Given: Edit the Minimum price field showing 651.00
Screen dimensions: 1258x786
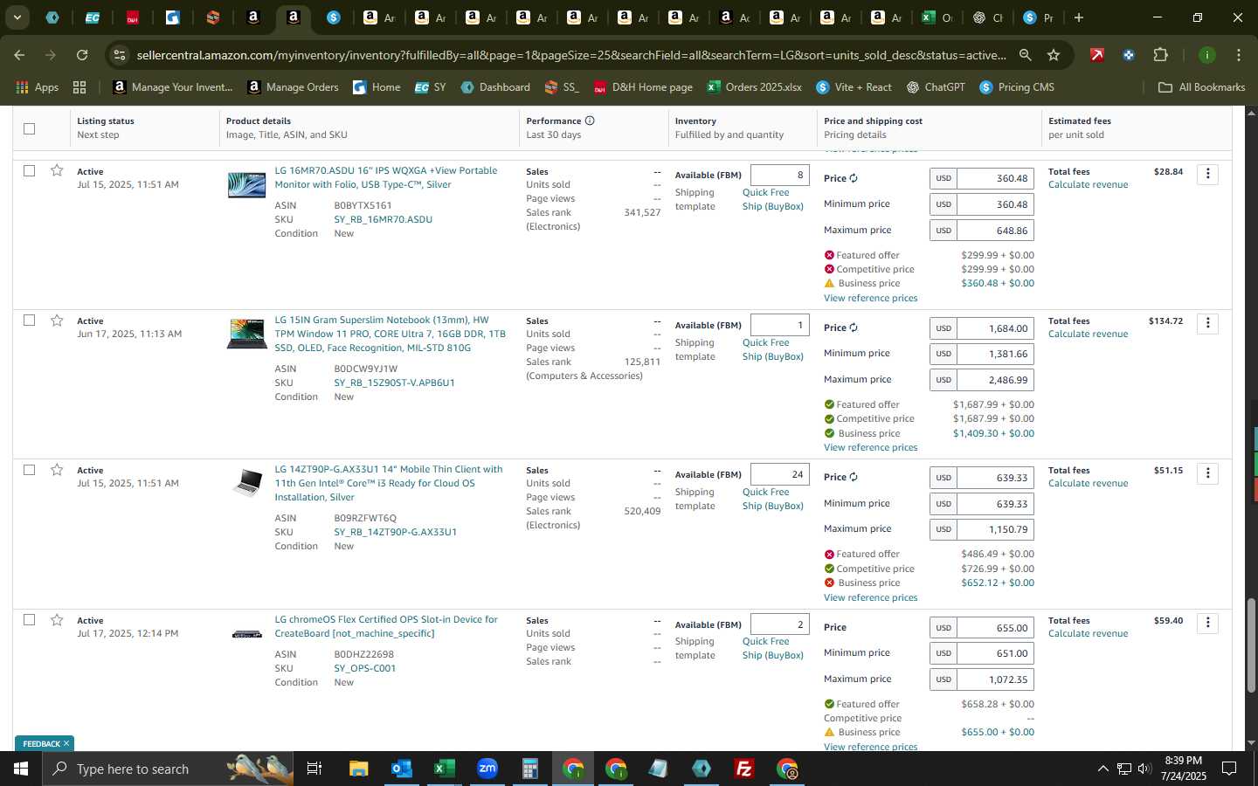Looking at the screenshot, I should pyautogui.click(x=995, y=653).
